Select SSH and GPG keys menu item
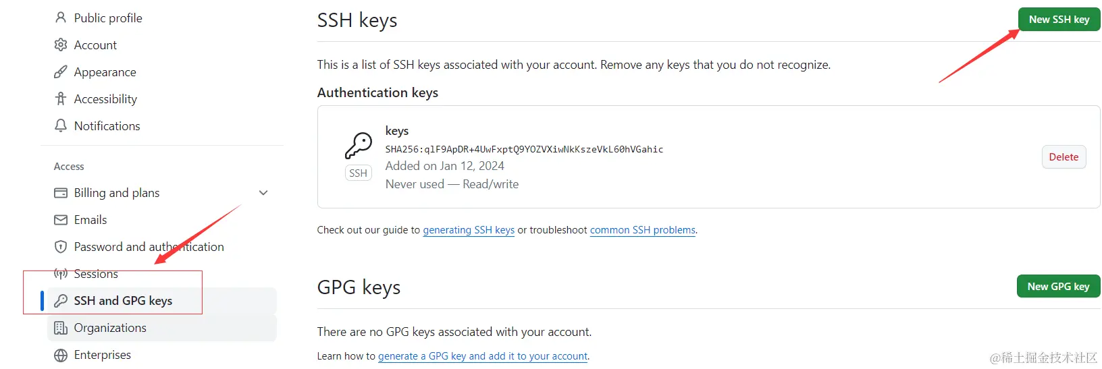The width and height of the screenshot is (1102, 369). [x=123, y=301]
